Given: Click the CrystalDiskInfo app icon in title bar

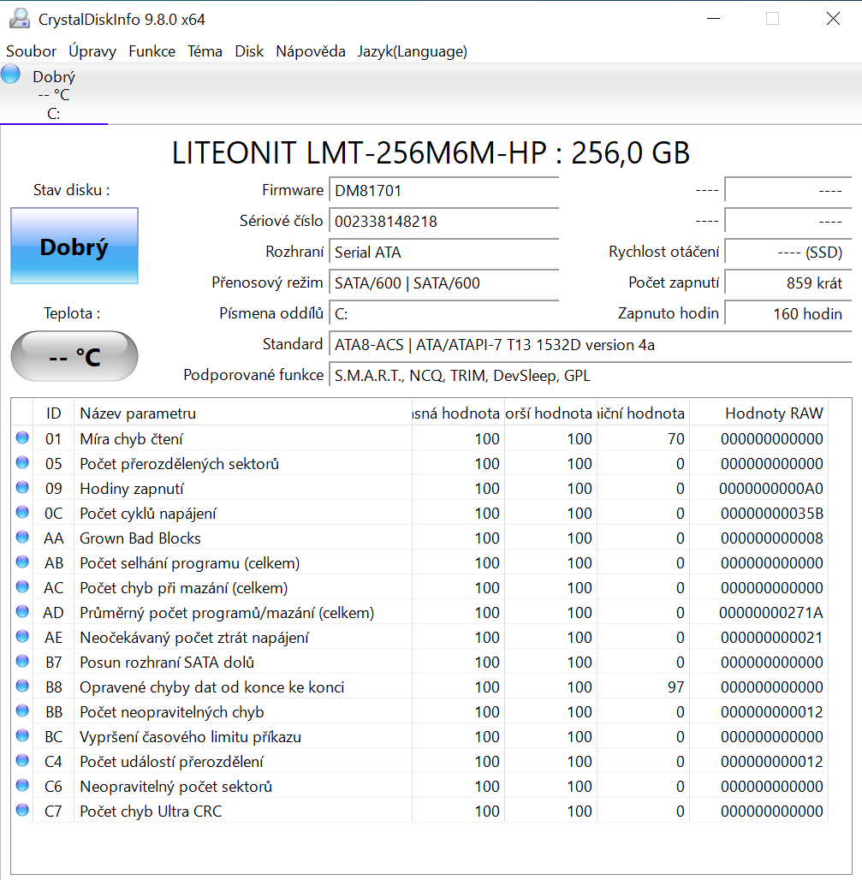Looking at the screenshot, I should coord(20,19).
